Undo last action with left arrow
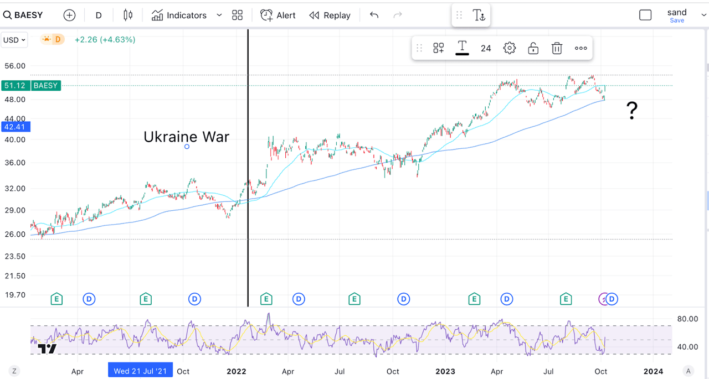The width and height of the screenshot is (709, 379). [x=374, y=15]
